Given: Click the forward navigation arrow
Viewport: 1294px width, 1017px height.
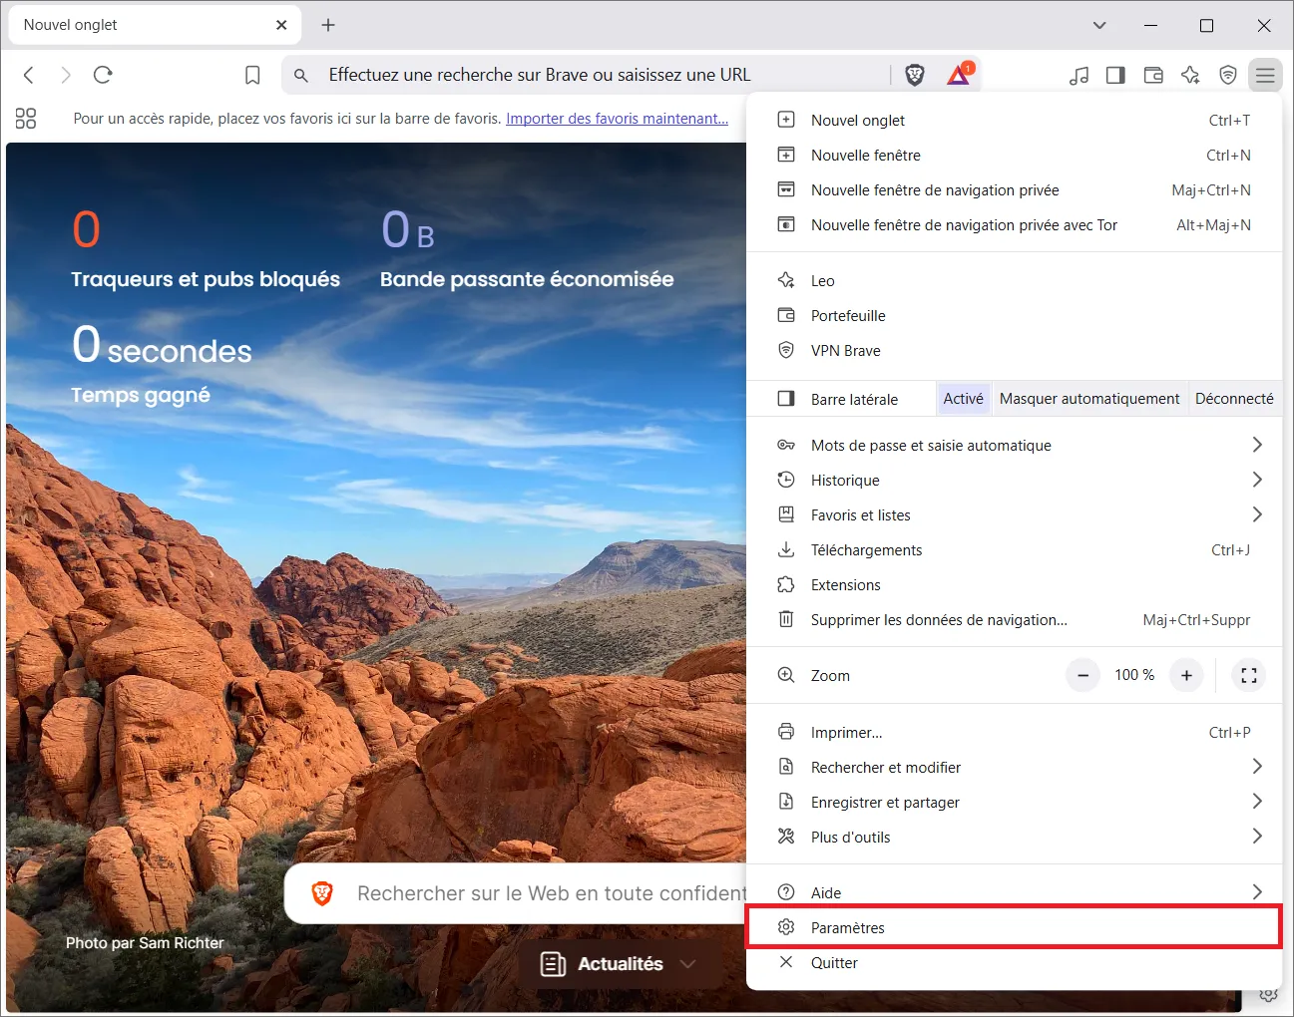Looking at the screenshot, I should click(x=66, y=75).
